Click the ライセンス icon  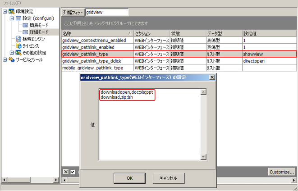(x=18, y=45)
